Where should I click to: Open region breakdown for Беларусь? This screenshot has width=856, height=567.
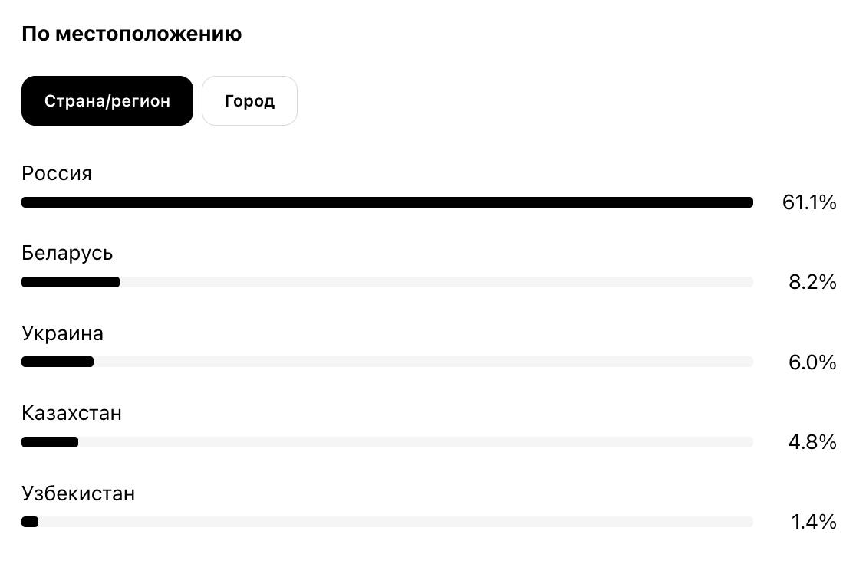tap(66, 253)
